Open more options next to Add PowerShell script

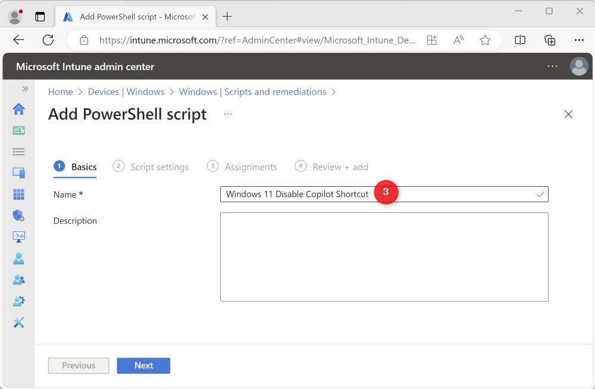[228, 114]
